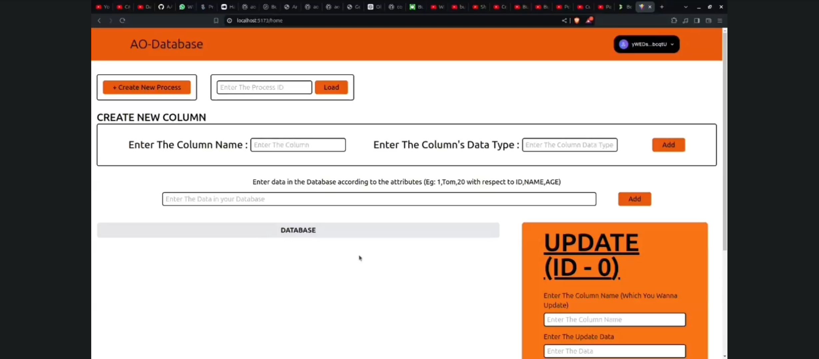This screenshot has height=359, width=819.
Task: Click the dropdown arrow on account menu
Action: coord(672,44)
